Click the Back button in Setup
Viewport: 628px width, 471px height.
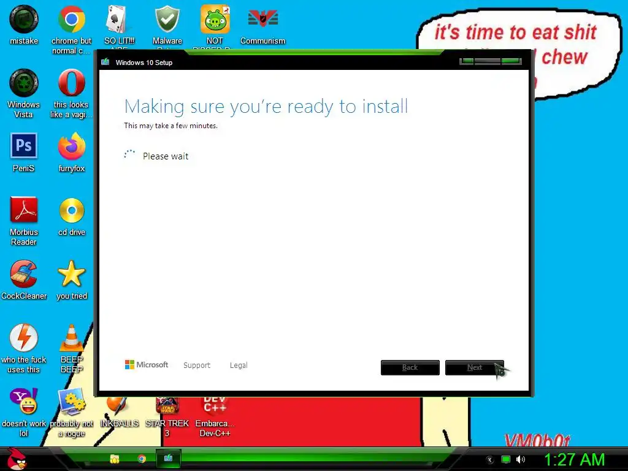click(410, 367)
